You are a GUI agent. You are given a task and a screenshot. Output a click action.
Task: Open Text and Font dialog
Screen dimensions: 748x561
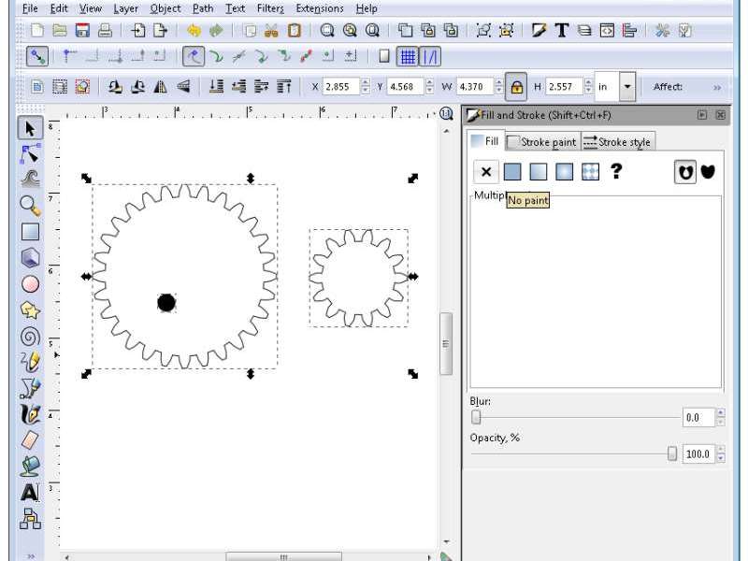pos(562,31)
